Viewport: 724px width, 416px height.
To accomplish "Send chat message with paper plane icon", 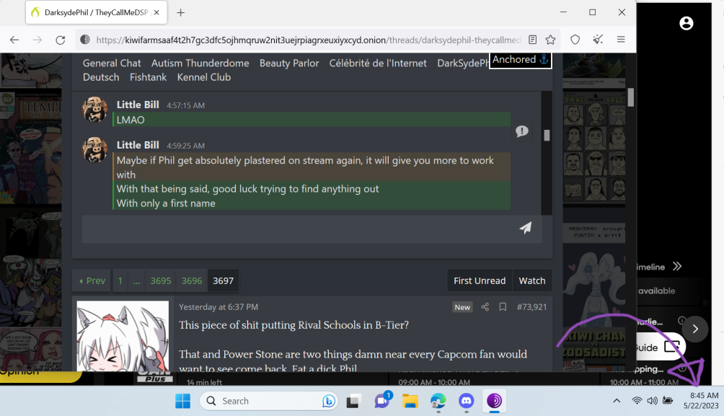I will (x=526, y=228).
